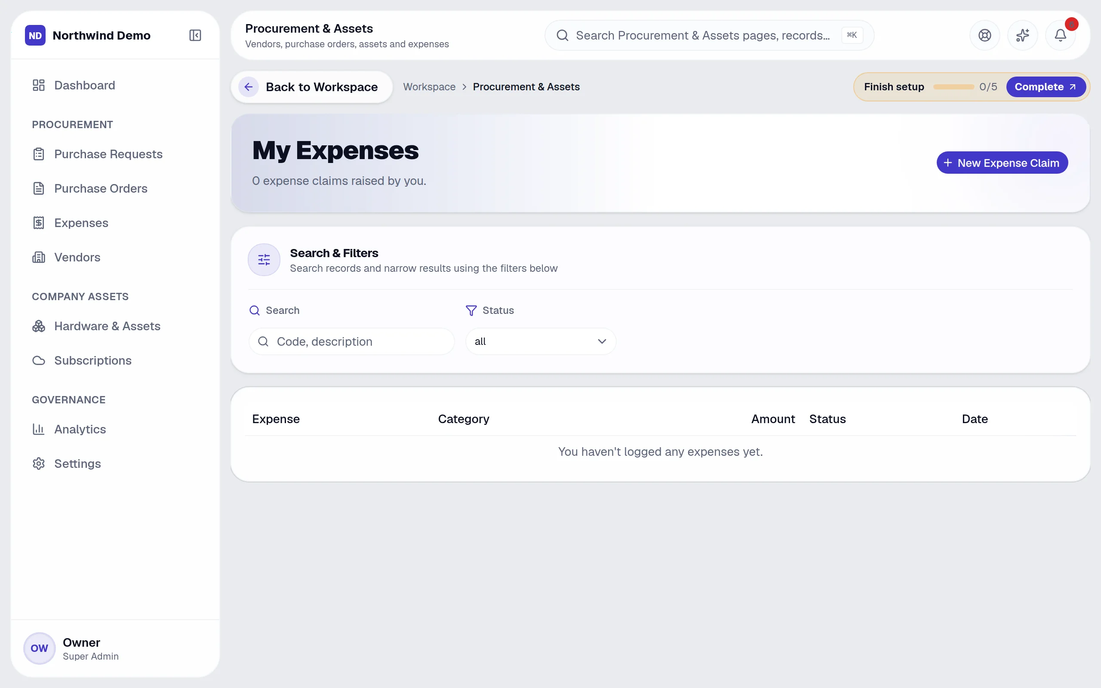This screenshot has height=688, width=1101.
Task: Click the Date column header
Action: 975,419
